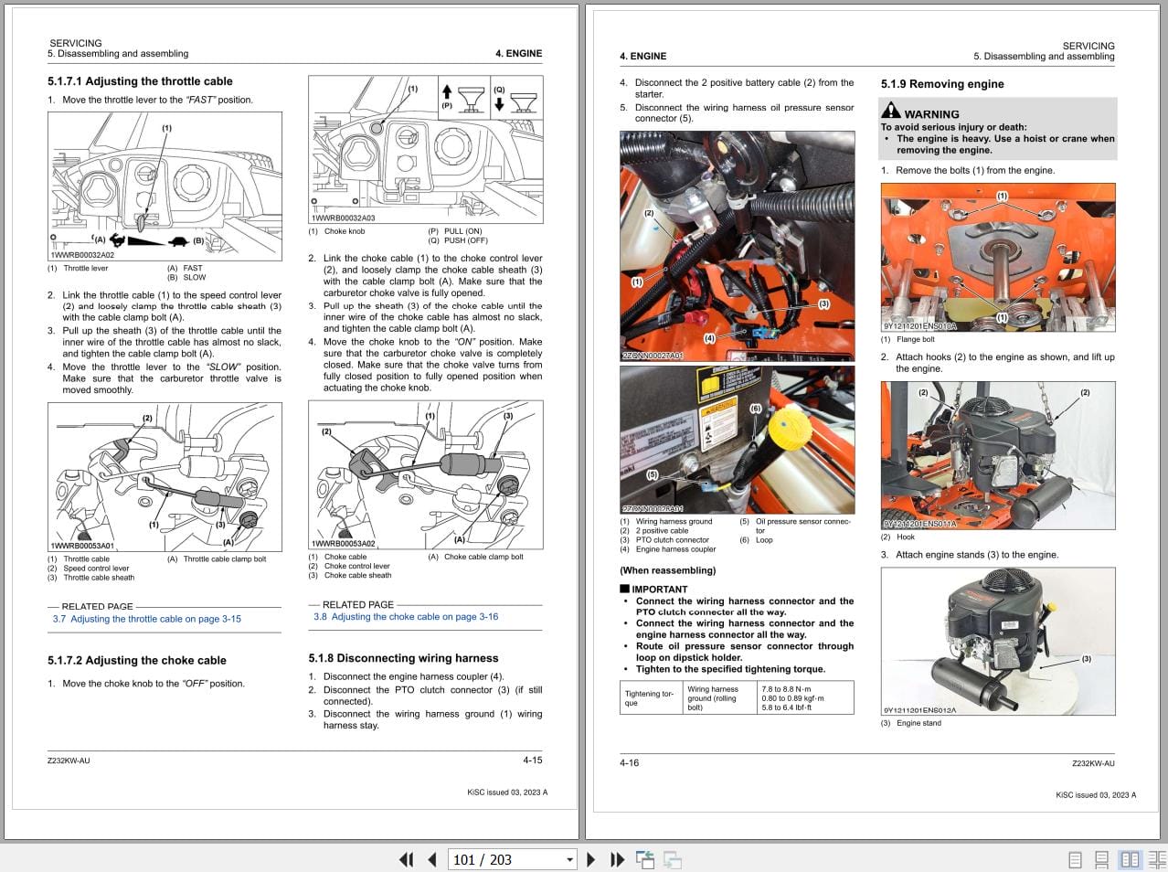Click the Tightening torque table cell
Image resolution: width=1168 pixels, height=872 pixels.
coord(651,697)
